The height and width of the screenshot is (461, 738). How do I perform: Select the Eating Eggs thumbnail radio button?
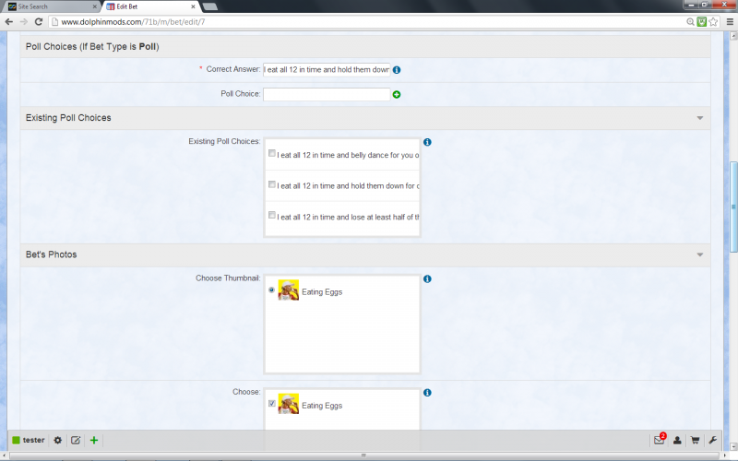click(x=271, y=290)
